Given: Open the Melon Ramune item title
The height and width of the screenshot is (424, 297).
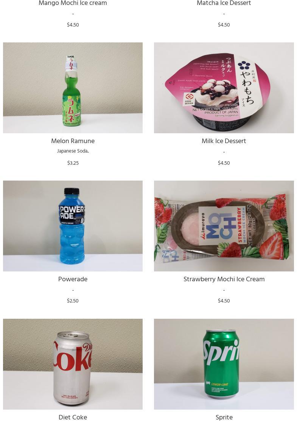Looking at the screenshot, I should click(x=73, y=141).
